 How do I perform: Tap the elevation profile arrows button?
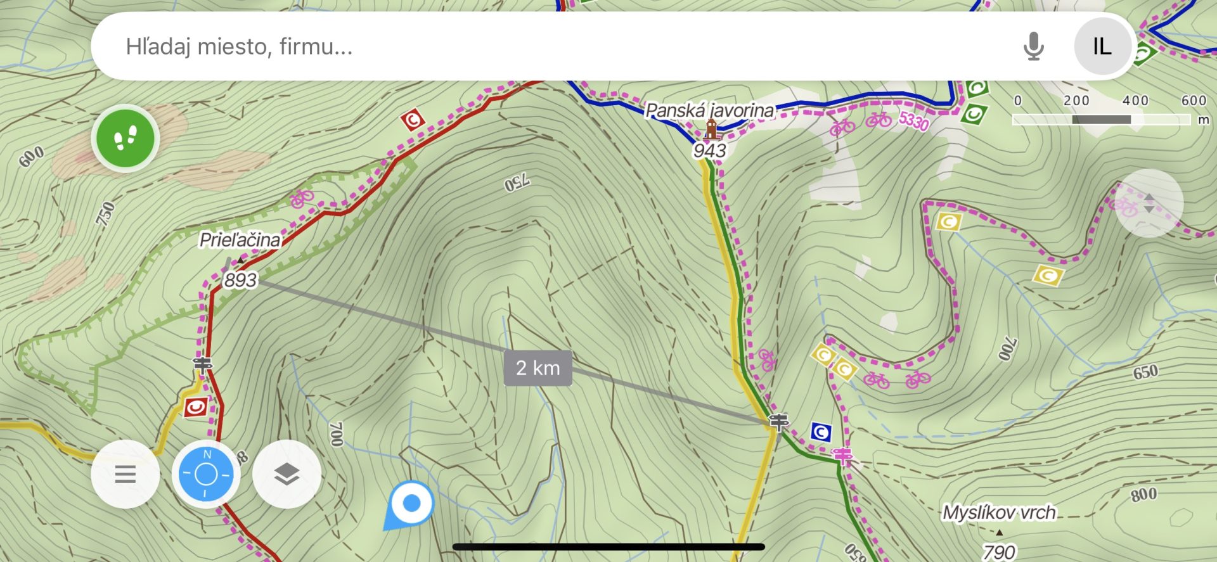(x=1149, y=203)
